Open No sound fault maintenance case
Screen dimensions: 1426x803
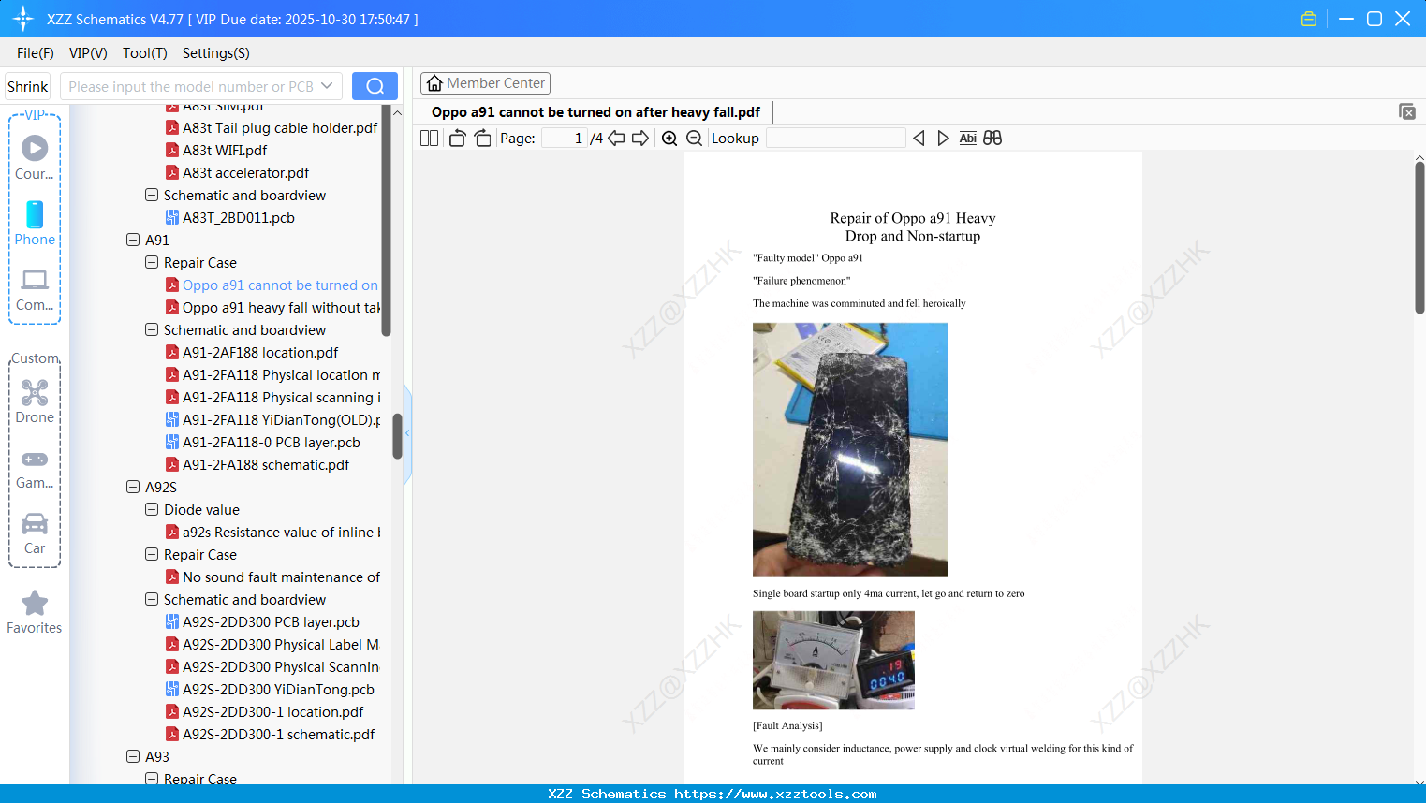281,577
